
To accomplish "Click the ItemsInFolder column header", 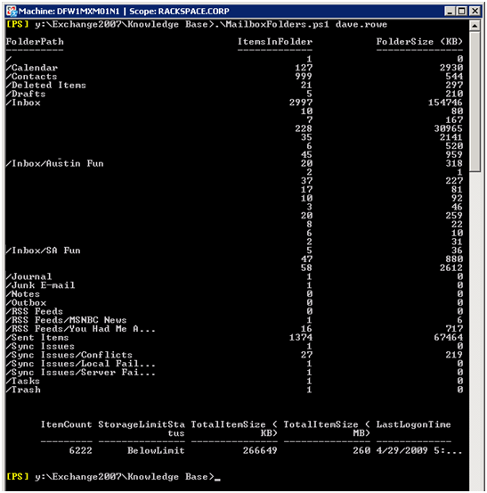I will click(275, 42).
